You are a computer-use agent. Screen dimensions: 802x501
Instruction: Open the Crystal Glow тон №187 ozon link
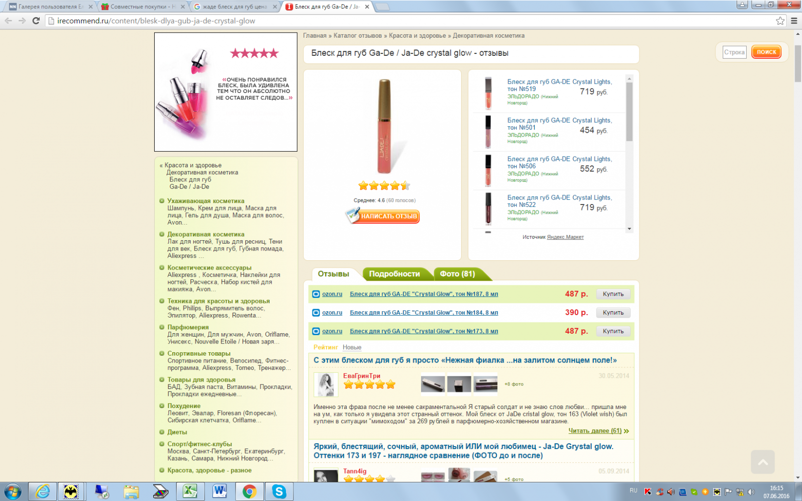[x=424, y=294]
